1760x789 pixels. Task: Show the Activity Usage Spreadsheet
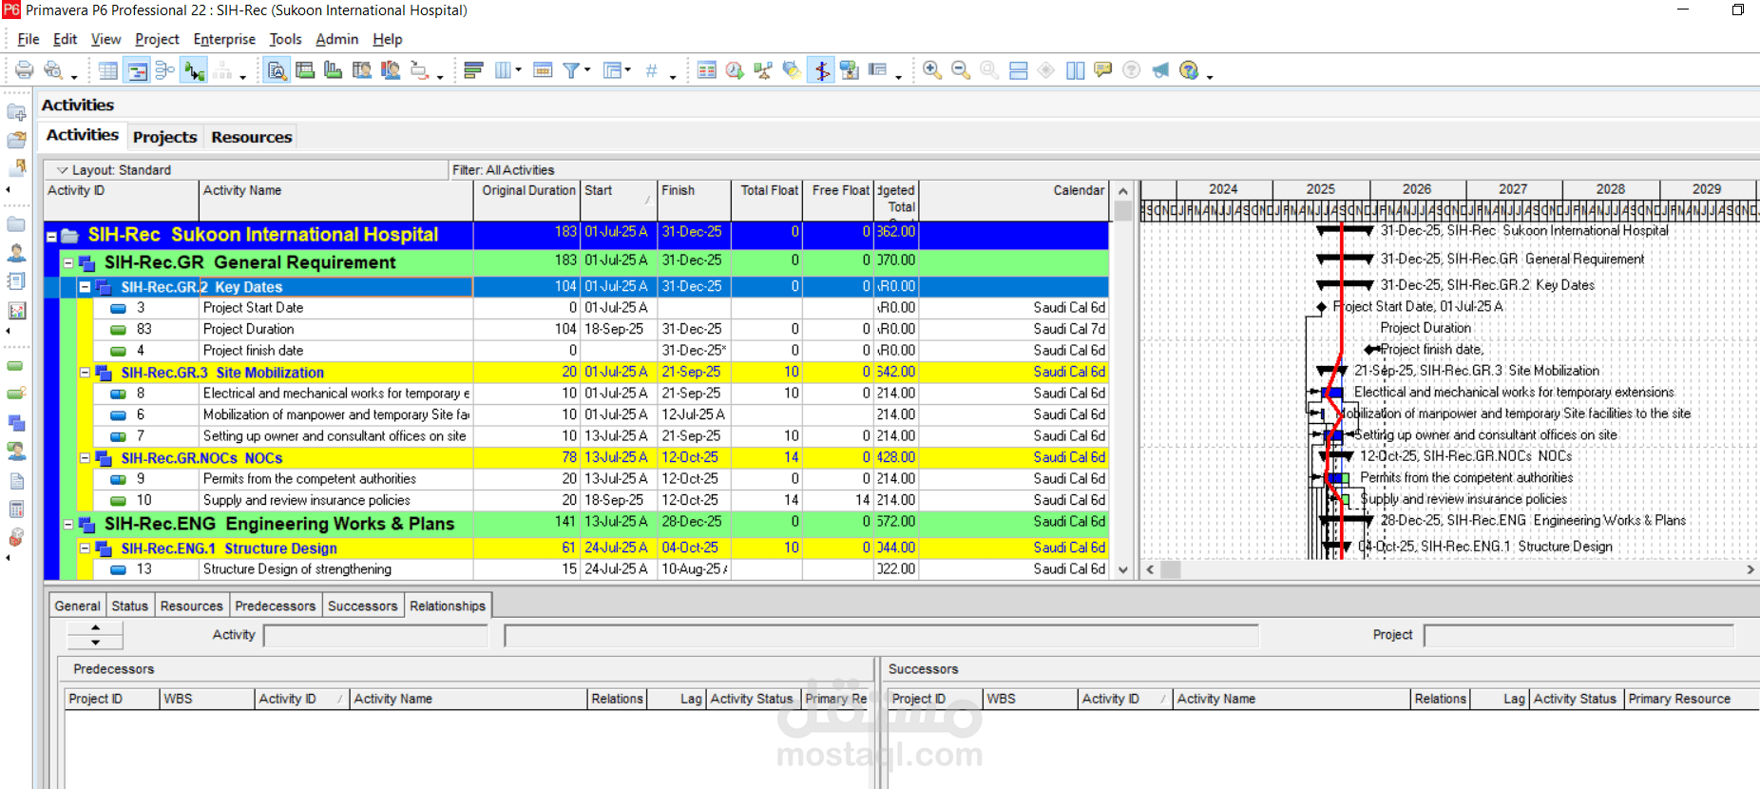(305, 70)
